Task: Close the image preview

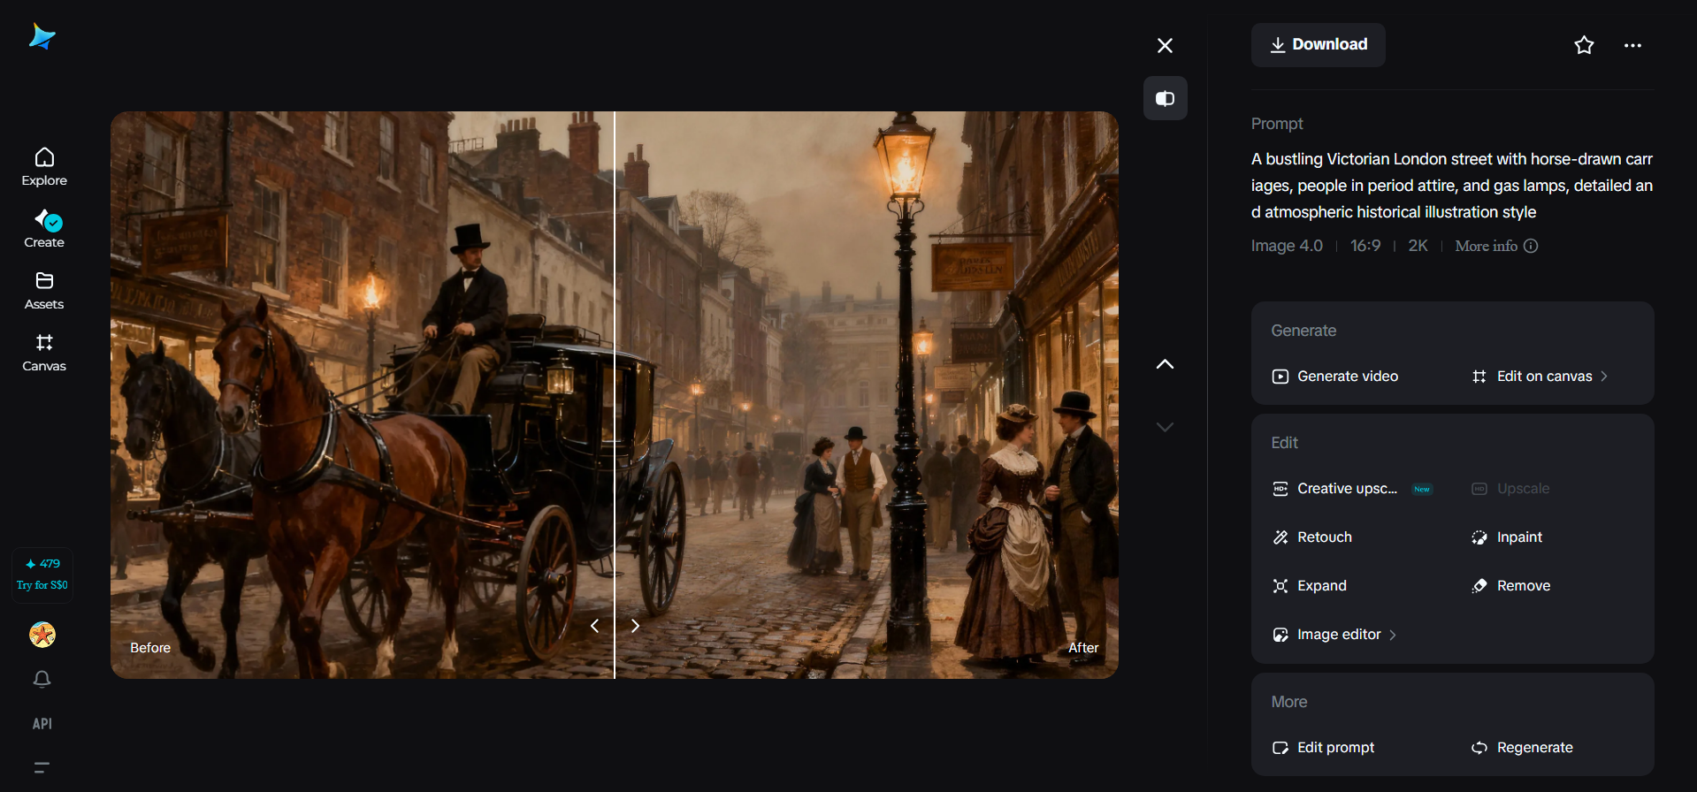Action: [x=1165, y=45]
